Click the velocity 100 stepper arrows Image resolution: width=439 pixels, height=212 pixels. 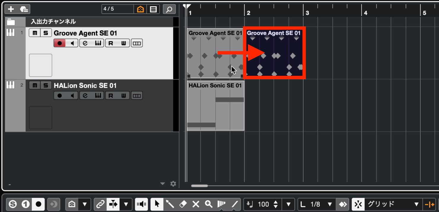(276, 204)
